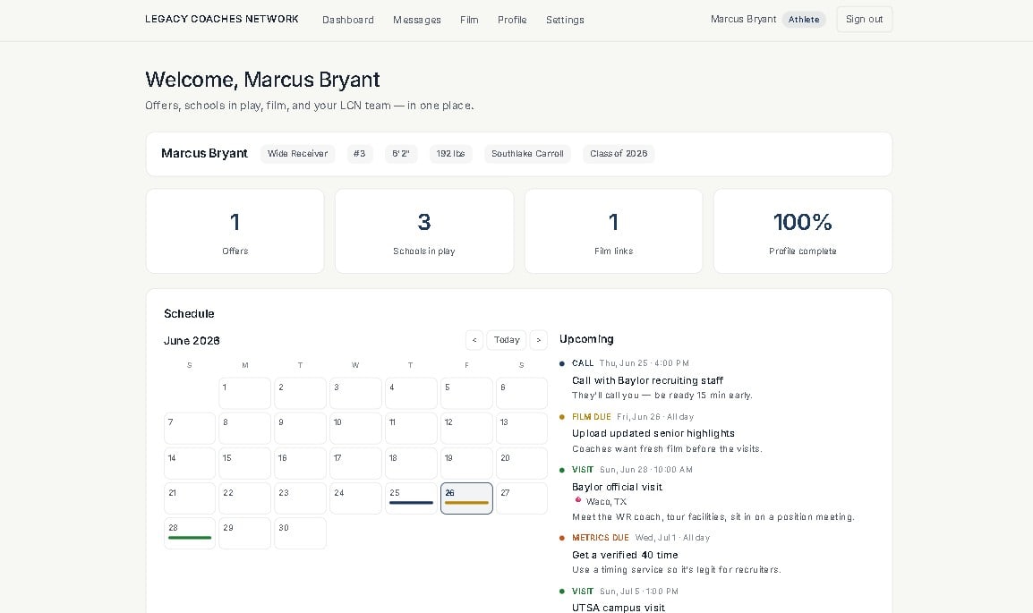Open 'Upload updated senior highlights' event
Viewport: 1033px width, 613px height.
(x=653, y=433)
